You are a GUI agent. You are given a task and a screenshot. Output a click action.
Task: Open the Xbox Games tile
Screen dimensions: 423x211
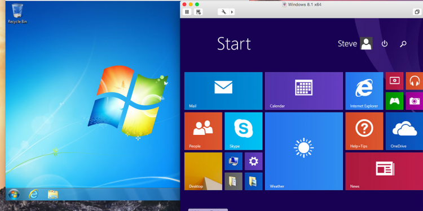click(394, 101)
